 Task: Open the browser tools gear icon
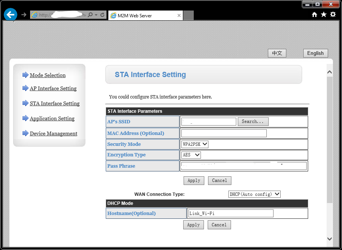333,15
